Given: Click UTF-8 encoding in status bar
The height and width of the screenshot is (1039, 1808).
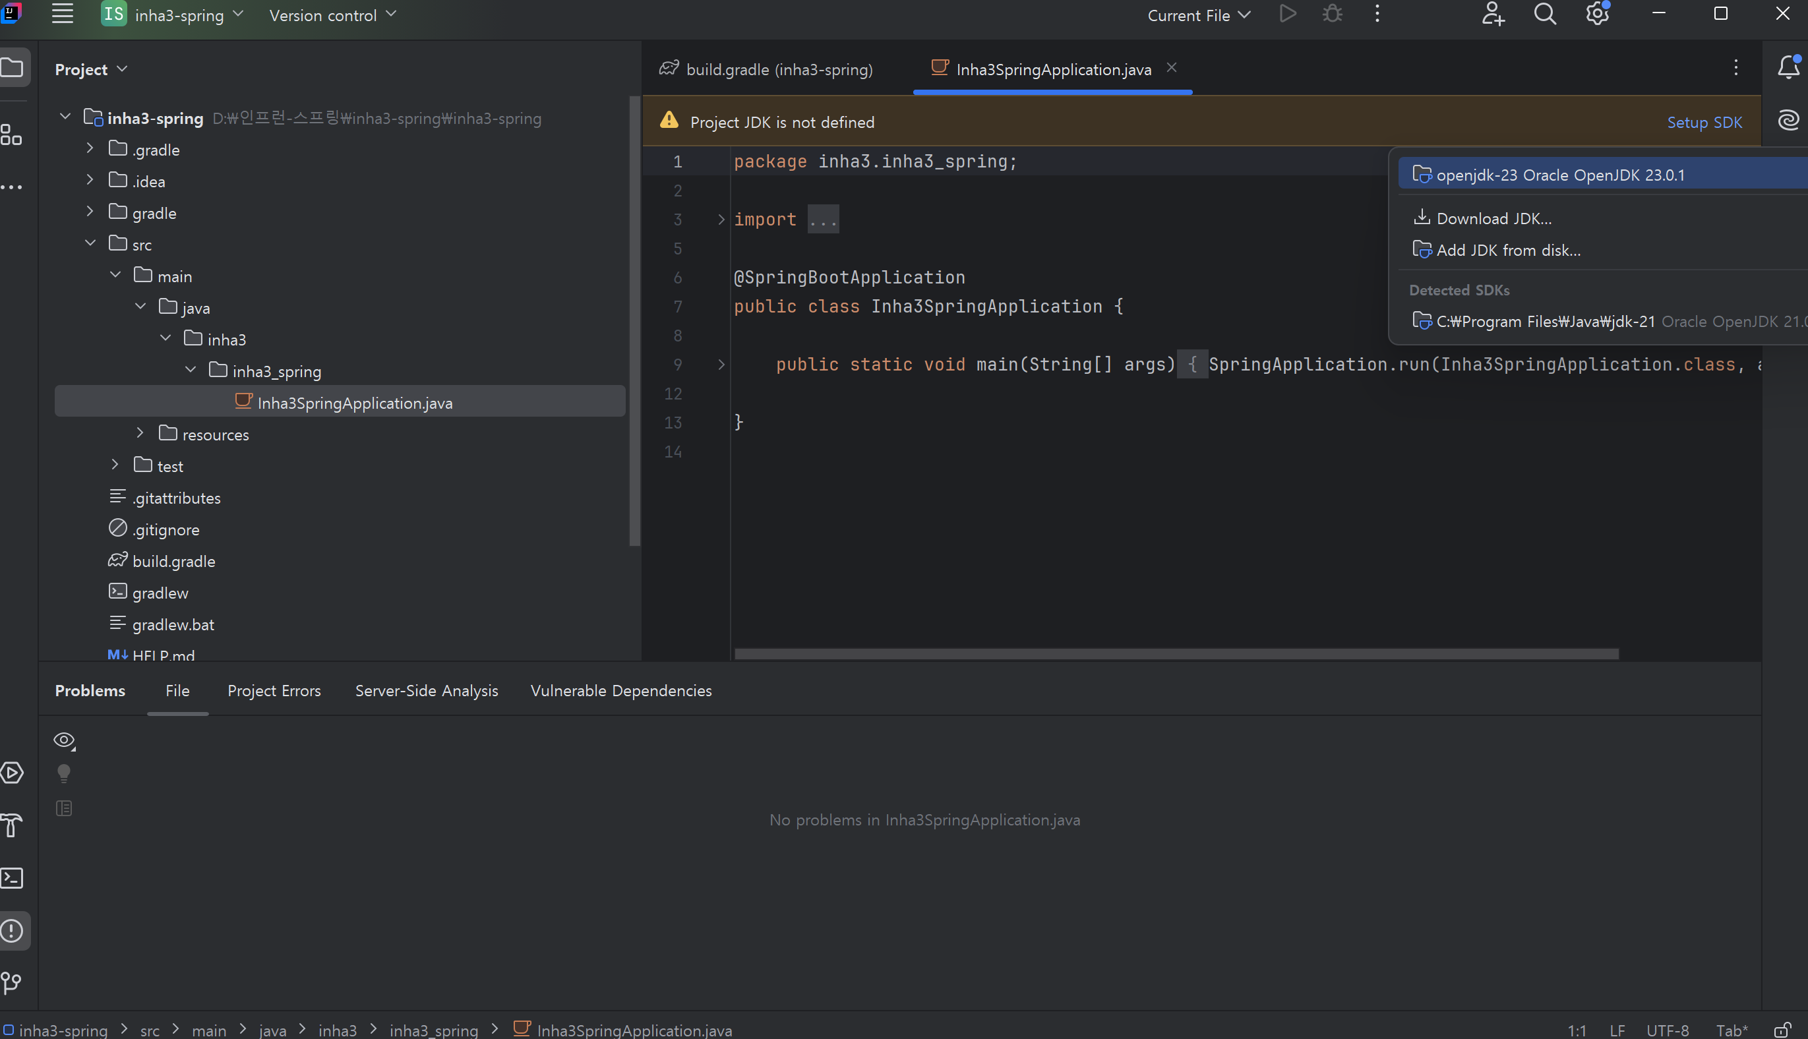Looking at the screenshot, I should point(1668,1030).
